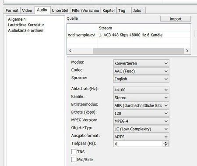Select Audiokanäle ordnen entry
This screenshot has width=197, height=166.
(25, 30)
